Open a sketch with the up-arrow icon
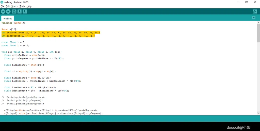The image size is (260, 131). (x=20, y=11)
